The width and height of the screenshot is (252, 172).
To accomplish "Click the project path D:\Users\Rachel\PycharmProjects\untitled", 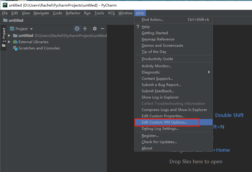I will point(71,35).
